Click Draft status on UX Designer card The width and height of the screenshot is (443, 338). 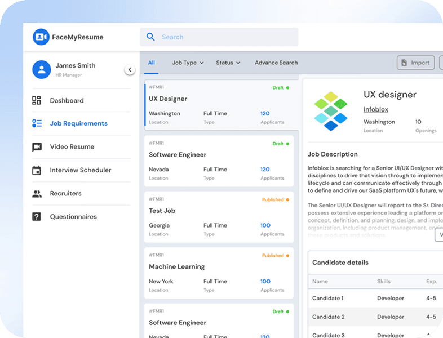[281, 88]
